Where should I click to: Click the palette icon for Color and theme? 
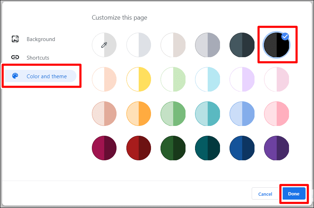pyautogui.click(x=15, y=76)
